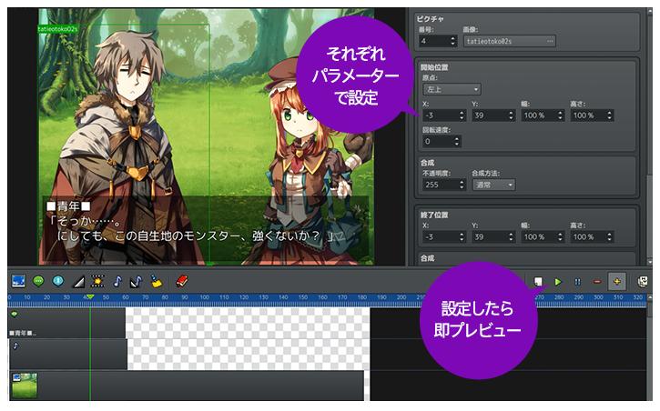Select the forest background thumbnail in the timeline

click(25, 386)
